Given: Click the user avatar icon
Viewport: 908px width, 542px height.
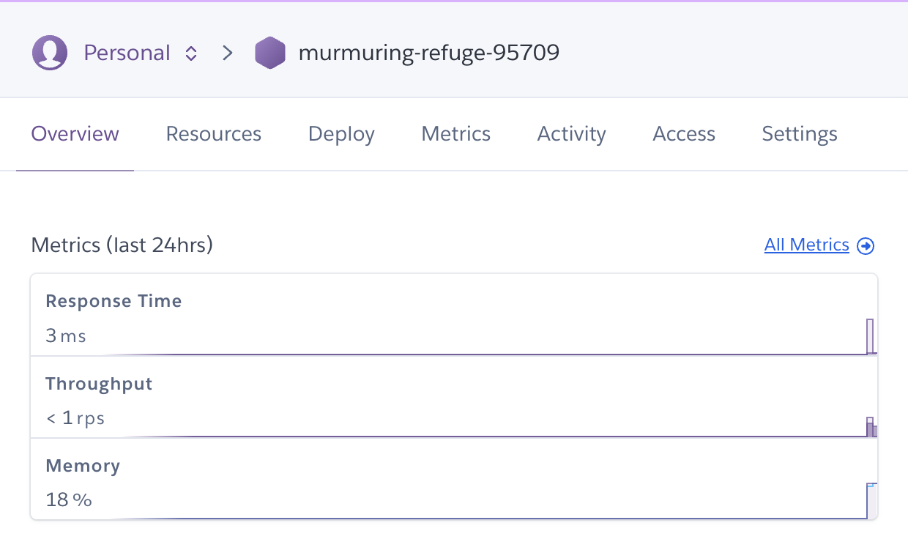Looking at the screenshot, I should coord(50,52).
